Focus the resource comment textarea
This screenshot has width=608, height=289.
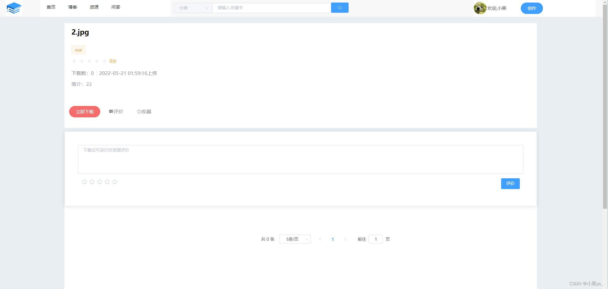(301, 160)
